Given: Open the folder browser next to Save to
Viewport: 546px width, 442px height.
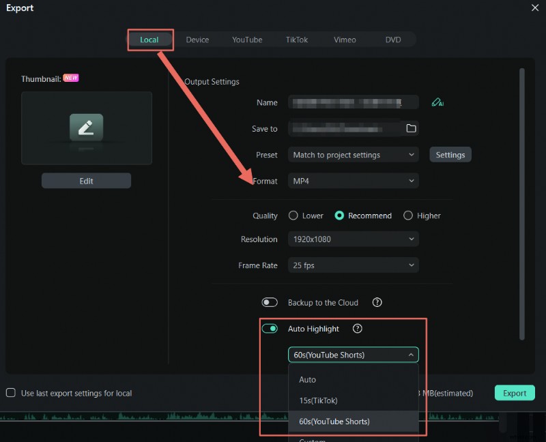Looking at the screenshot, I should (411, 128).
